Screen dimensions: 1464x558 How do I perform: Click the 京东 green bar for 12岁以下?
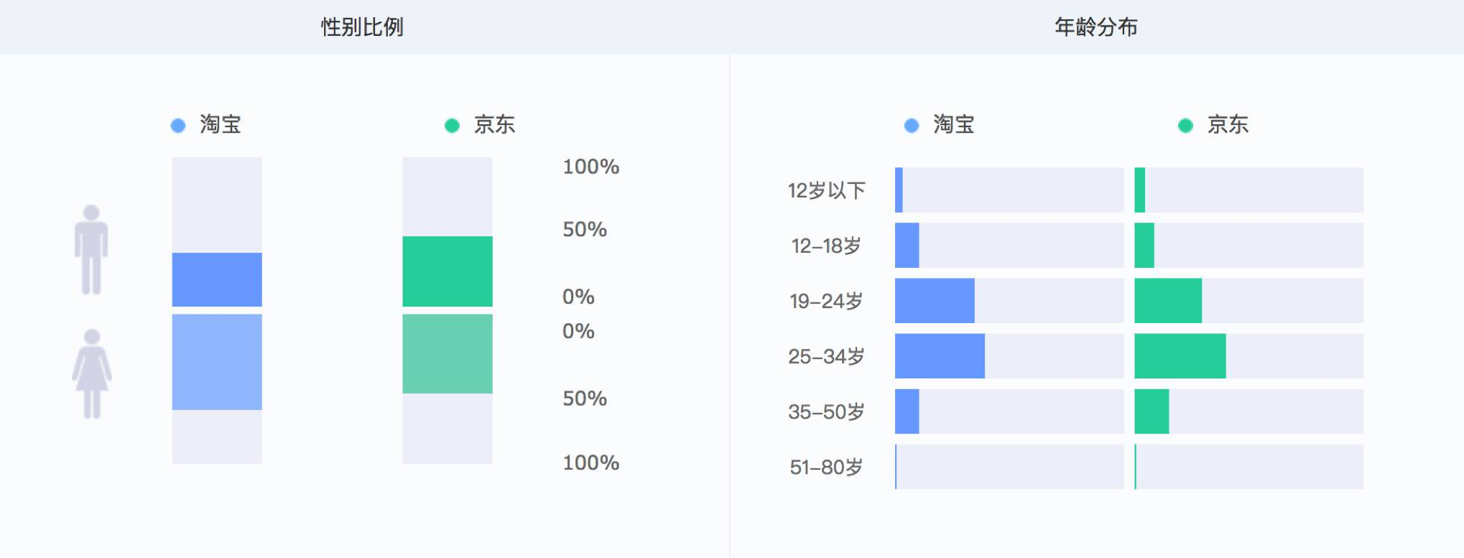tap(1140, 190)
